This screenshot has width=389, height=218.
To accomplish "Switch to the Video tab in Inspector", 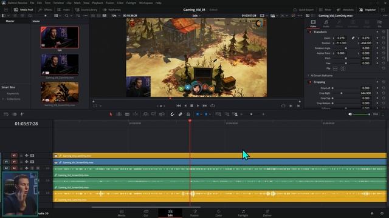I will (x=313, y=24).
